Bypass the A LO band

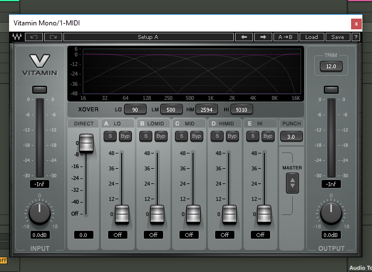click(125, 136)
